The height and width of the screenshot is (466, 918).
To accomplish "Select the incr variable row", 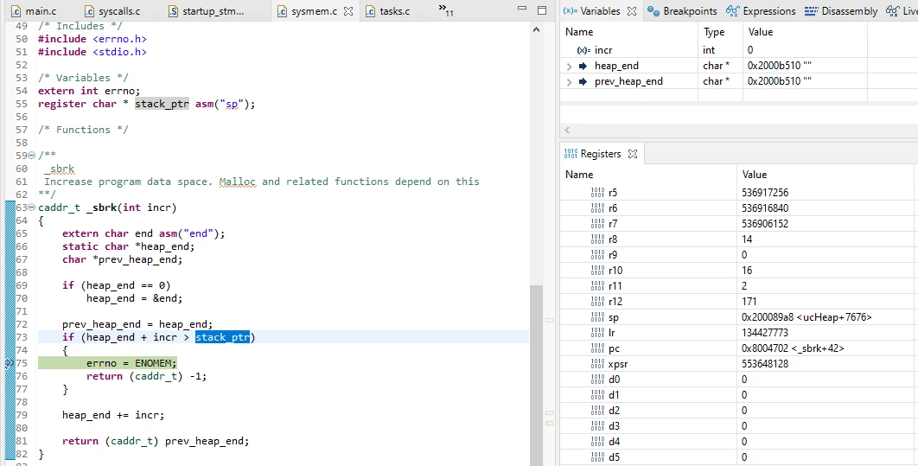I will click(x=739, y=50).
